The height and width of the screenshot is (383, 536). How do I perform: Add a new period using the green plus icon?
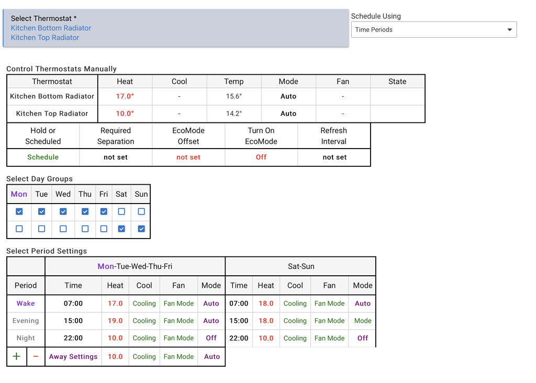point(16,356)
